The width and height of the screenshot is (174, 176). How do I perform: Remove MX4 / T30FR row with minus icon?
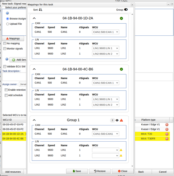[167, 139]
